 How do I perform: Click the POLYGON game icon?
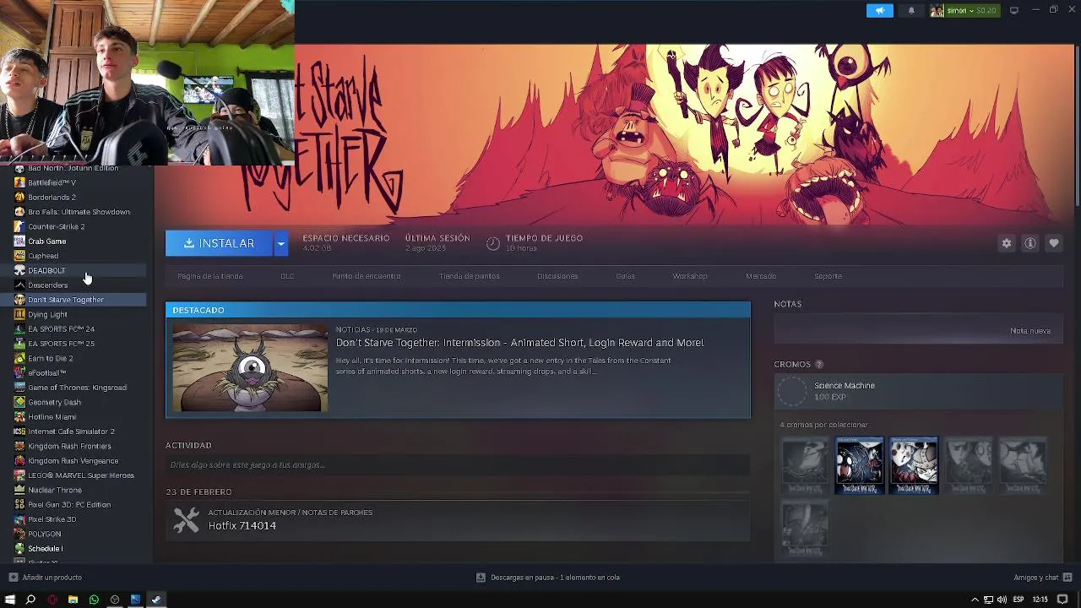[19, 534]
